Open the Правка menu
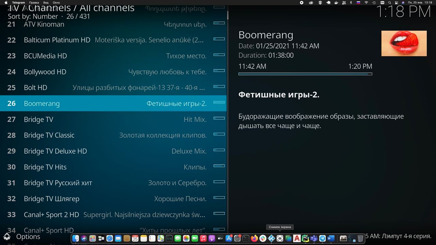Image resolution: width=436 pixels, height=245 pixels. coord(34,2)
